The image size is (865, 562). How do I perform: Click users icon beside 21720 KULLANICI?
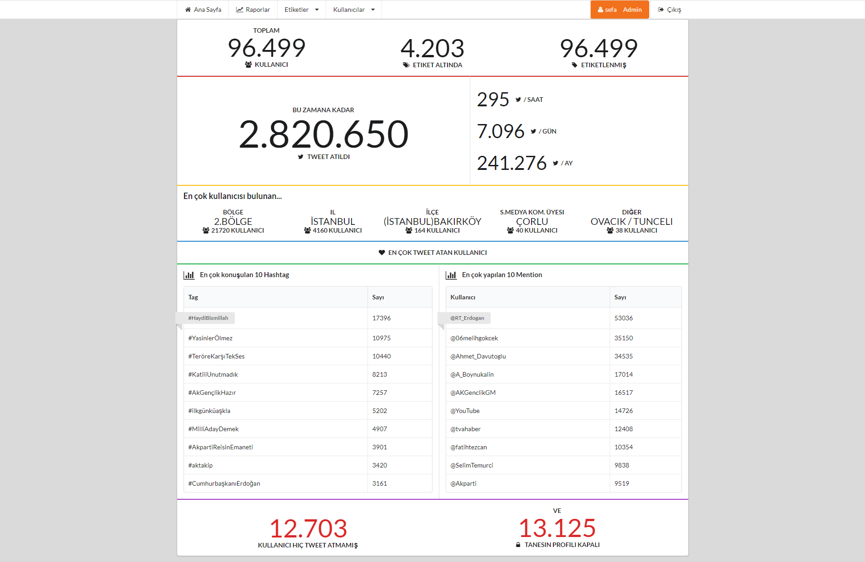pos(206,230)
